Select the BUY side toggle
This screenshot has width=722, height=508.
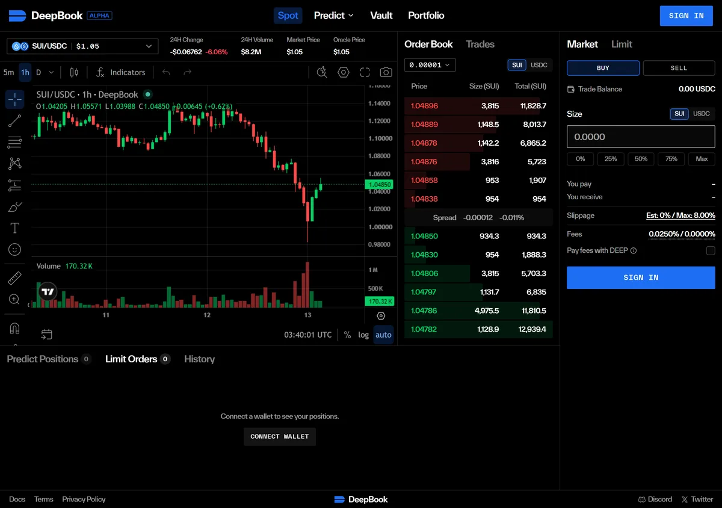(603, 68)
